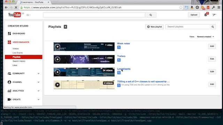Click the privacy icon under TDDing playlist
The width and height of the screenshot is (223, 125).
coord(119,85)
